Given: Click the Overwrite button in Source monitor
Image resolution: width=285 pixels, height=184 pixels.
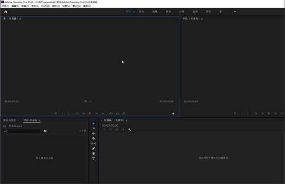Looking at the screenshot, I should tap(118, 113).
